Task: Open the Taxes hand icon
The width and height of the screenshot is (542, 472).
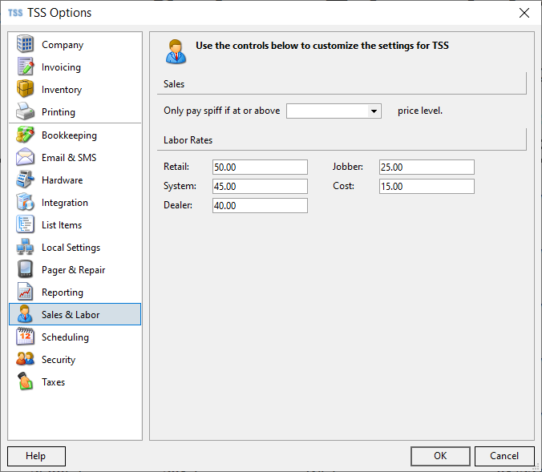Action: pos(25,381)
